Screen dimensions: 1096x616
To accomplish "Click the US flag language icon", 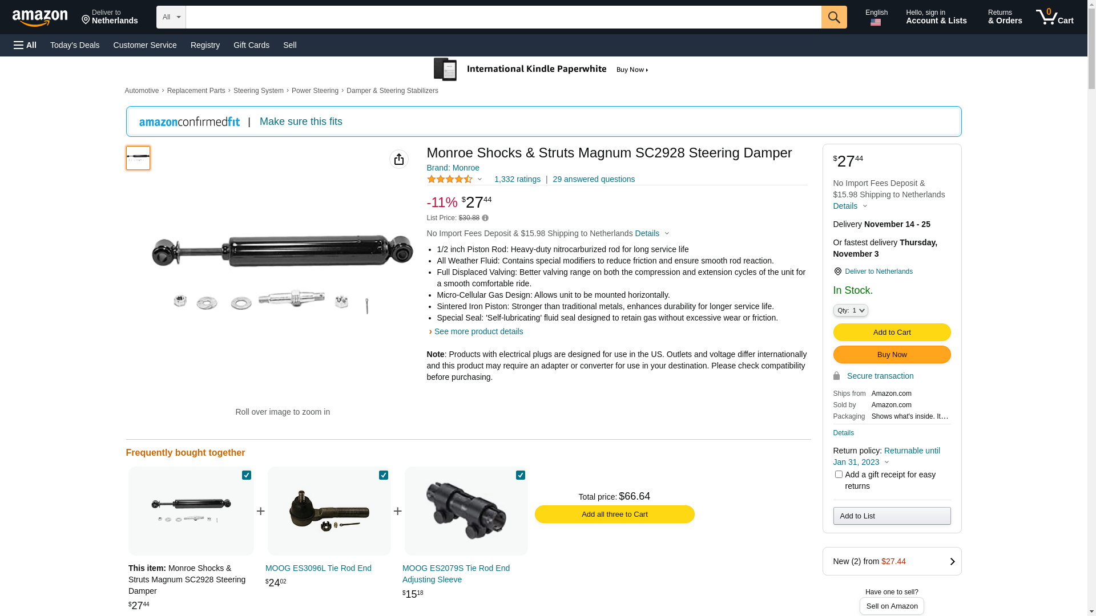I will point(876,23).
